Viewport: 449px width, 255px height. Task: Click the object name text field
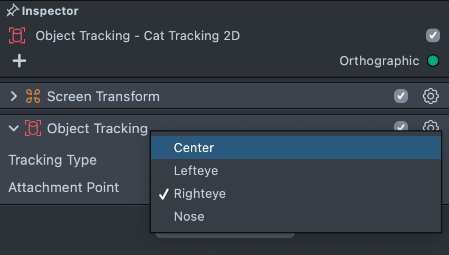point(137,36)
